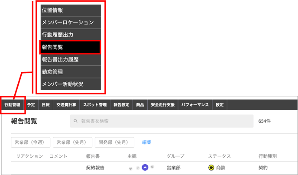The width and height of the screenshot is (298, 175).
Task: Click the purple up-chevron rating icon
Action: 145,168
